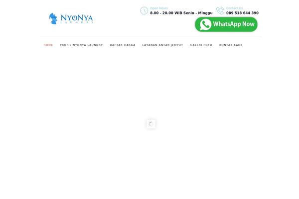Click the phone icon beside Contact Us
The height and width of the screenshot is (199, 299).
pyautogui.click(x=220, y=10)
